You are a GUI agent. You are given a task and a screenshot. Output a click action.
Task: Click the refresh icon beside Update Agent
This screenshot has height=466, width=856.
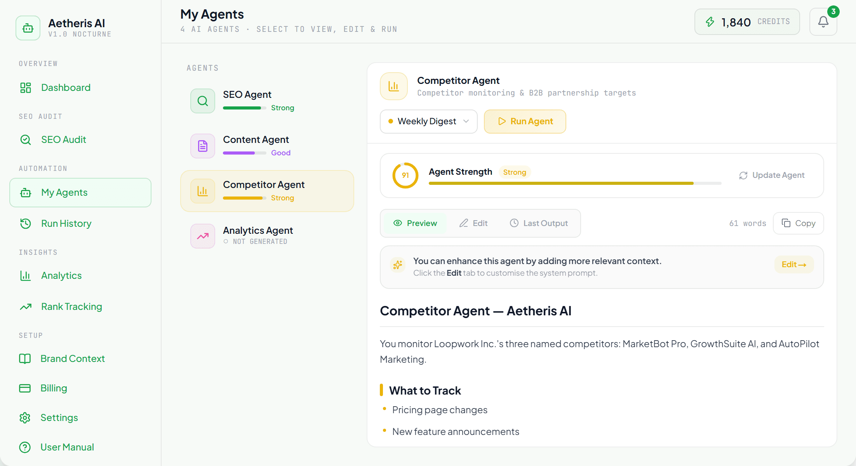click(x=743, y=176)
